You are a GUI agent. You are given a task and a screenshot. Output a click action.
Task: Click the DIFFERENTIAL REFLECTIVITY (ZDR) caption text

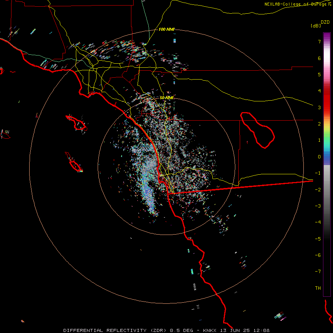pyautogui.click(x=116, y=330)
